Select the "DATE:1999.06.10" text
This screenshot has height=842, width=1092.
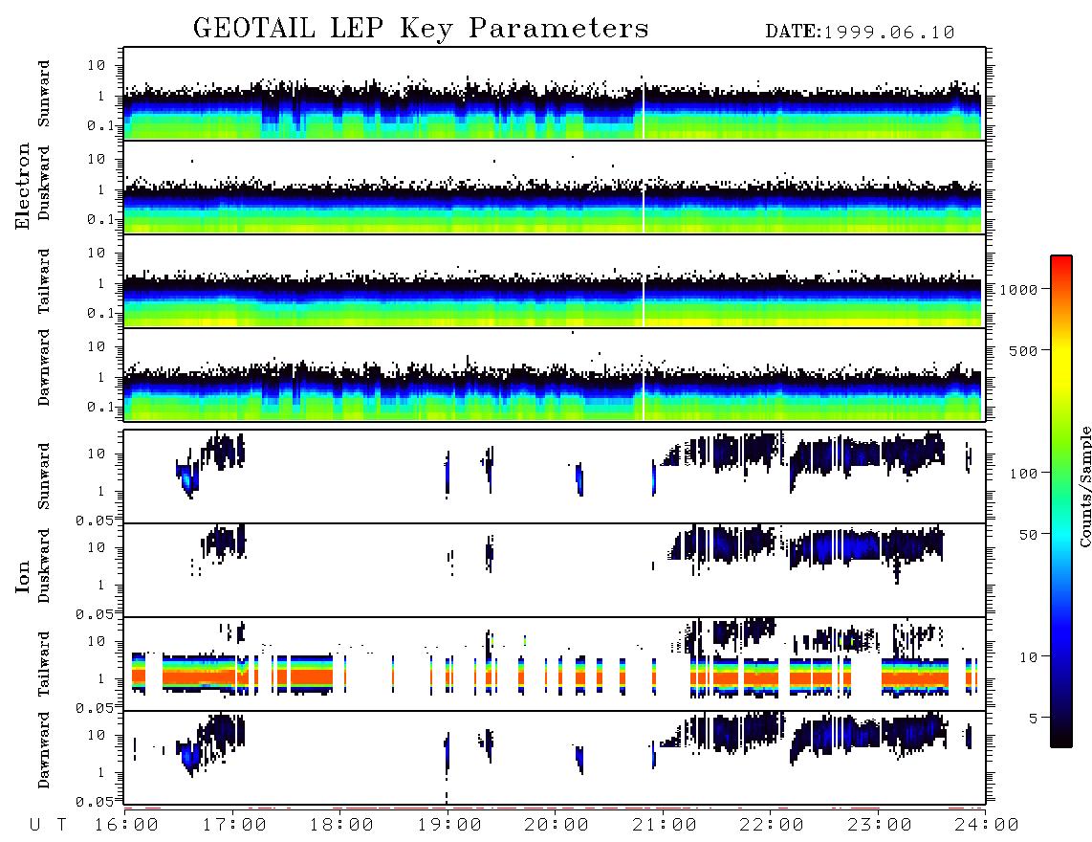click(x=860, y=33)
